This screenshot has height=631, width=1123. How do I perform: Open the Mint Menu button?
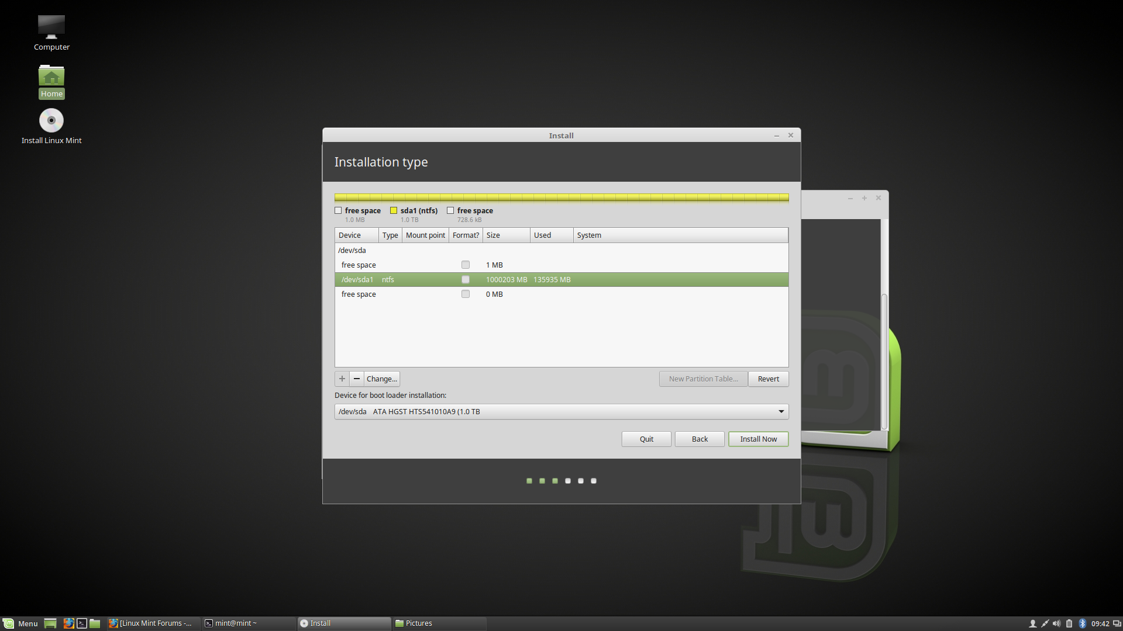point(20,623)
